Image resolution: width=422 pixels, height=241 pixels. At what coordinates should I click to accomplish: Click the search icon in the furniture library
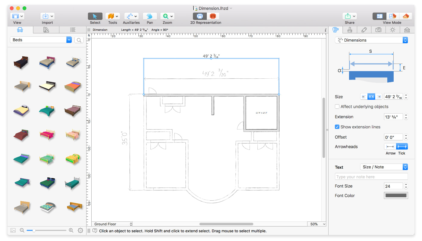point(79,39)
